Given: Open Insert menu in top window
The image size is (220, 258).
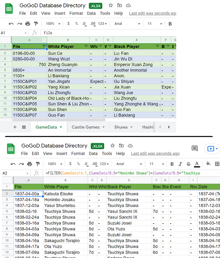Looking at the screenshot, I should pyautogui.click(x=60, y=13).
